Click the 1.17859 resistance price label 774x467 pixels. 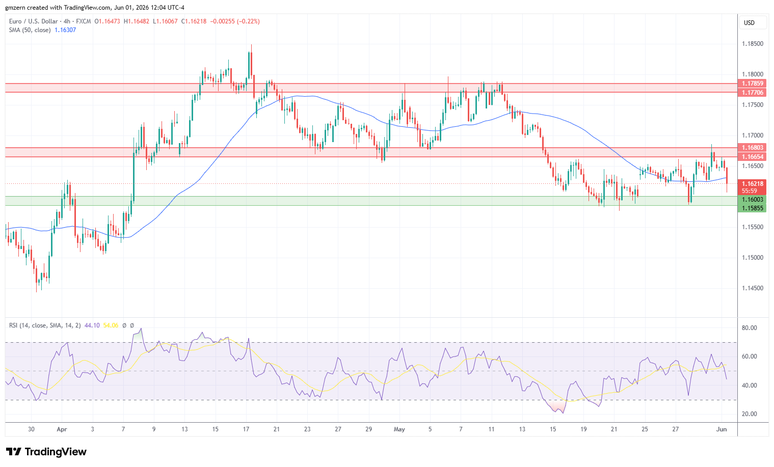tap(753, 84)
